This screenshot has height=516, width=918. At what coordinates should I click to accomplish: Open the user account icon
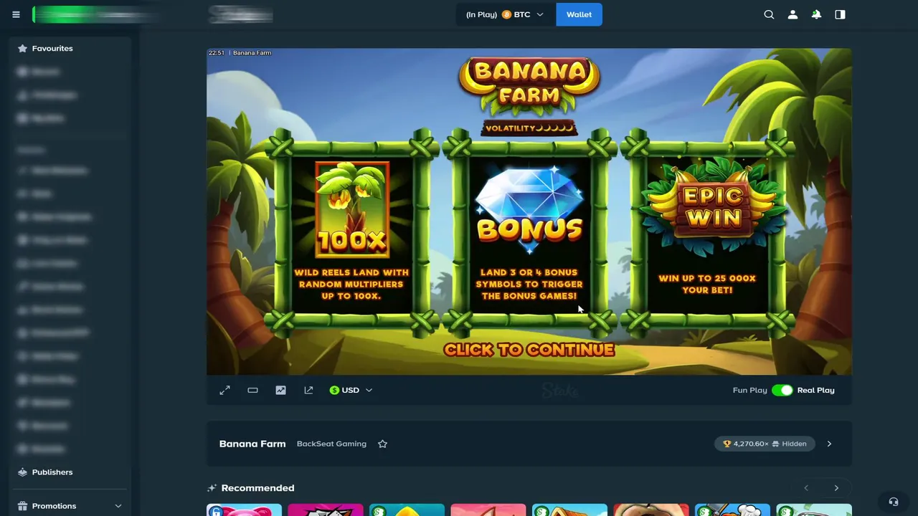[x=792, y=14]
